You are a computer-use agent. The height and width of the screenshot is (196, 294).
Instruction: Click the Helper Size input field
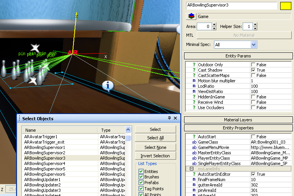248,26
